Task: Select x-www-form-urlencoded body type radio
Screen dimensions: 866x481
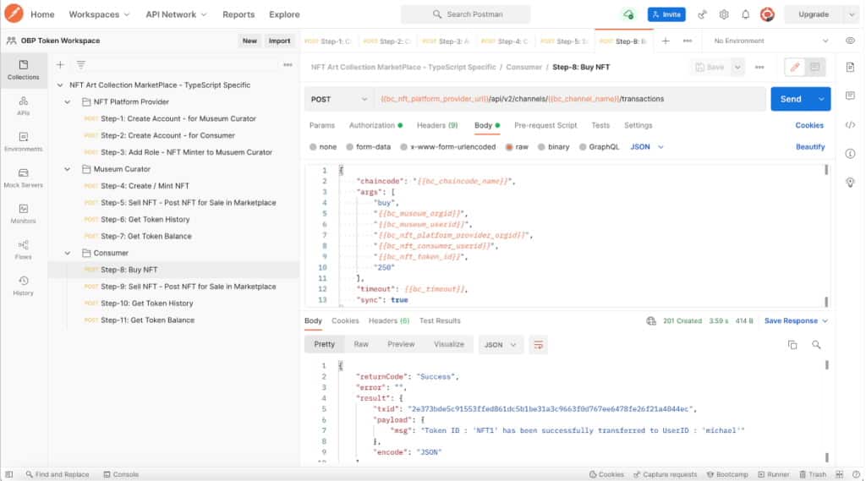Action: [x=403, y=147]
